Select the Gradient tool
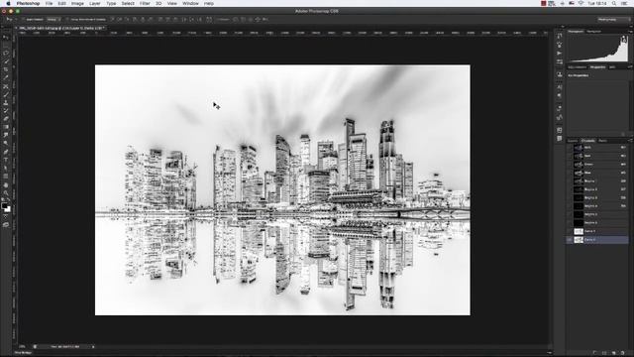The height and width of the screenshot is (357, 634). pos(6,127)
